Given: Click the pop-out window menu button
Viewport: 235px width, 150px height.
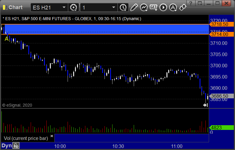Looking at the screenshot, I should click(x=200, y=3).
